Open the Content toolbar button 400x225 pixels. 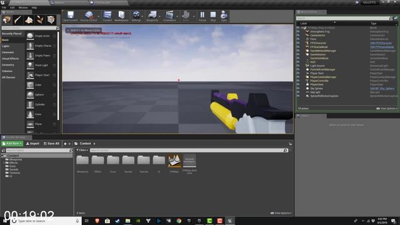[107, 16]
